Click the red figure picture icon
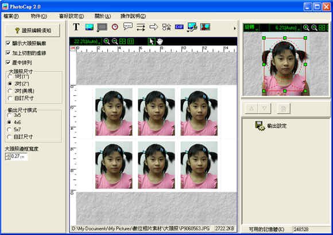The image size is (333, 235). (205, 27)
